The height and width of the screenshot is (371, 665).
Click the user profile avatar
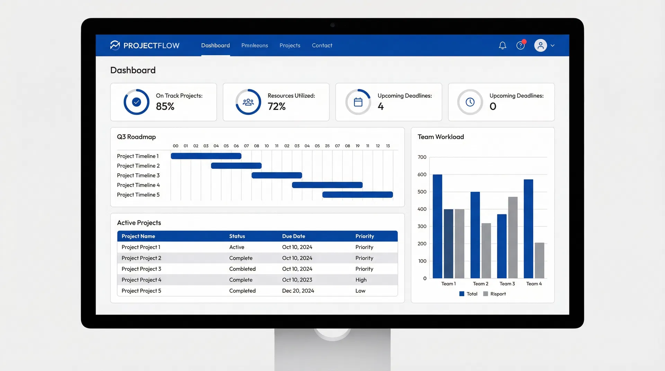click(540, 45)
